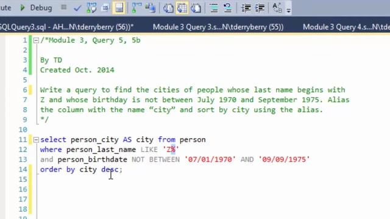Image resolution: width=390 pixels, height=219 pixels.
Task: Select Results to File icon
Action: click(196, 8)
